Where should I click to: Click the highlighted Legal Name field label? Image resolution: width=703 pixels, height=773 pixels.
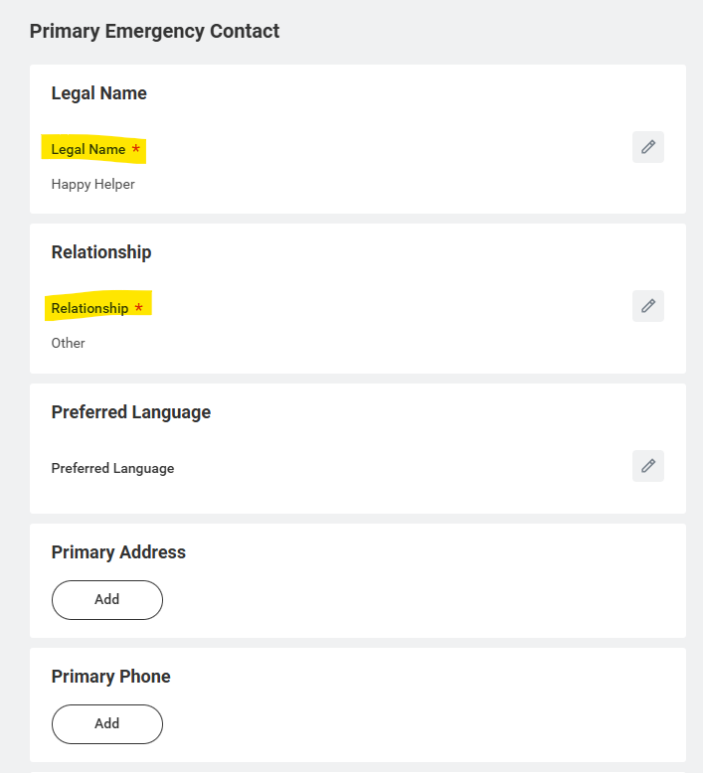point(88,149)
